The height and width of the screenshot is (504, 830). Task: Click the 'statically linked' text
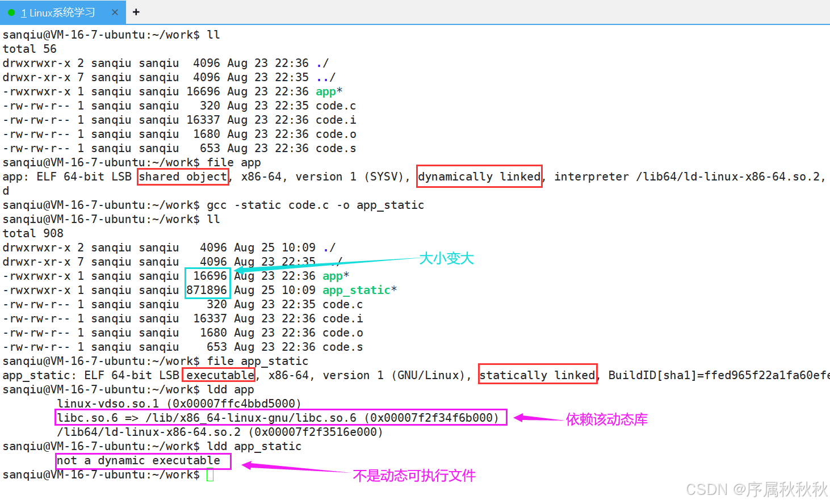(537, 375)
